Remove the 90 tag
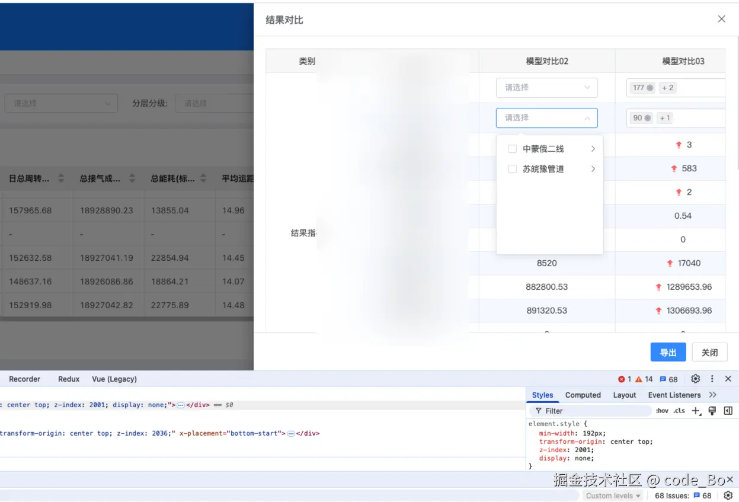 point(648,118)
